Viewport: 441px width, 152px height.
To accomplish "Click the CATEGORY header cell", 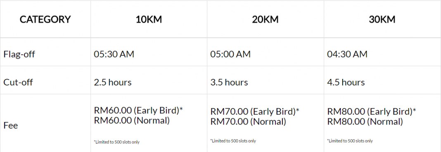I will tap(45, 20).
